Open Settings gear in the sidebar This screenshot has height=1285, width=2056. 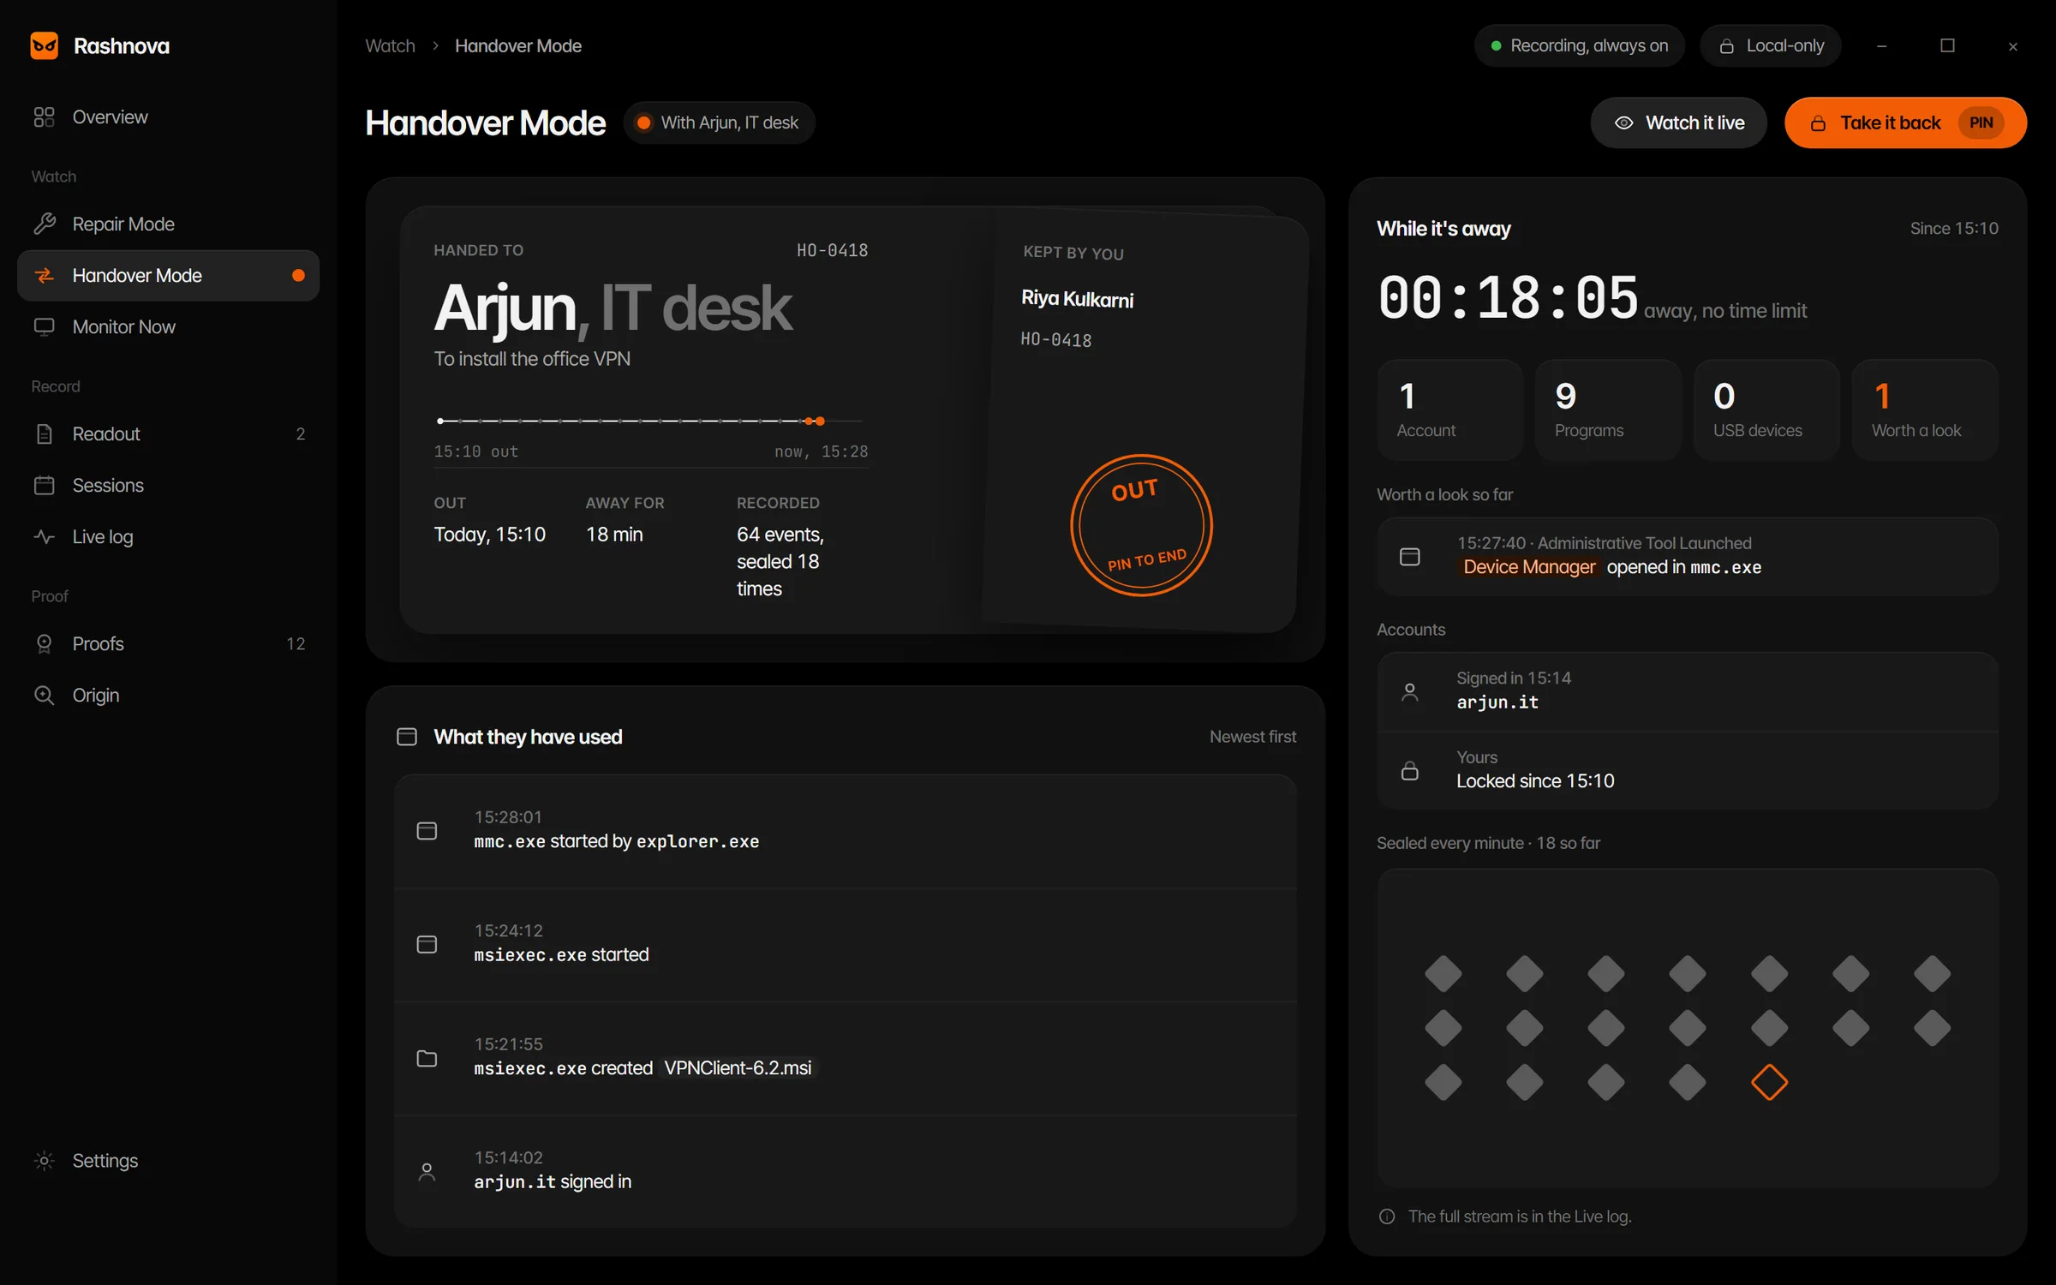(44, 1161)
